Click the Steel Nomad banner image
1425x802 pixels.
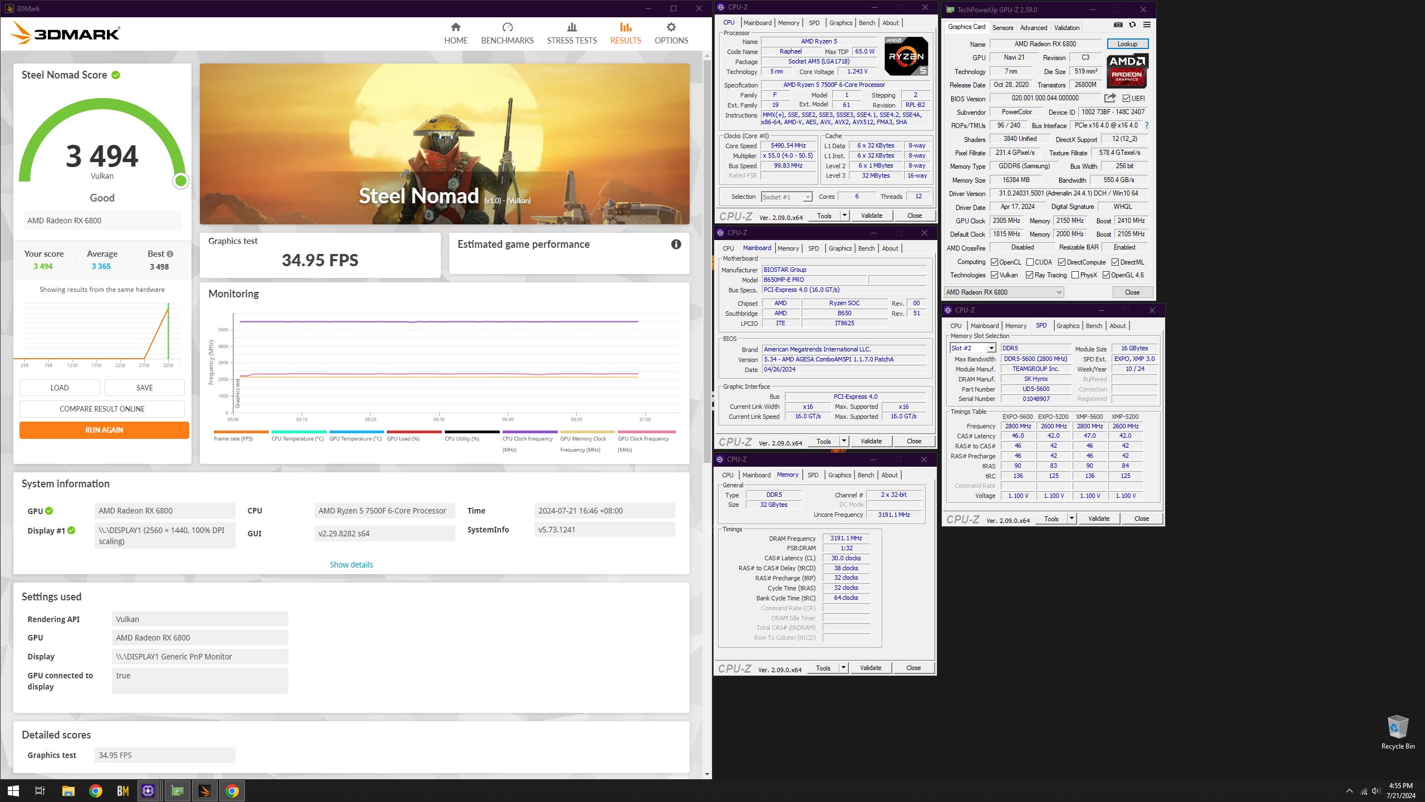click(x=444, y=144)
